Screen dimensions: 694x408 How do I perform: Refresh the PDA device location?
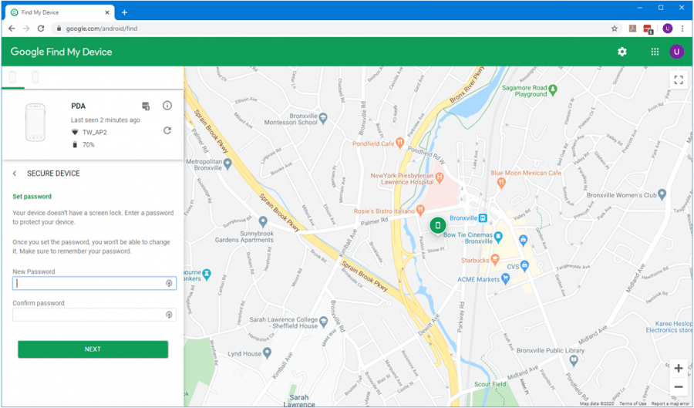167,130
